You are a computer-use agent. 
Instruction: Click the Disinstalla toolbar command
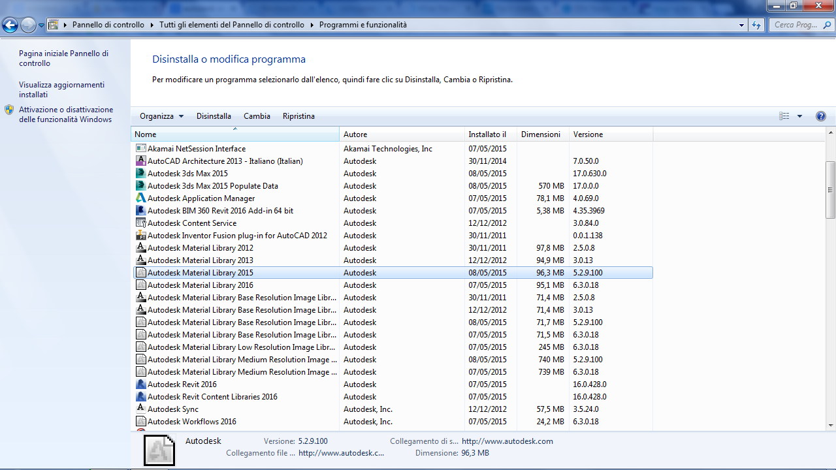click(214, 116)
